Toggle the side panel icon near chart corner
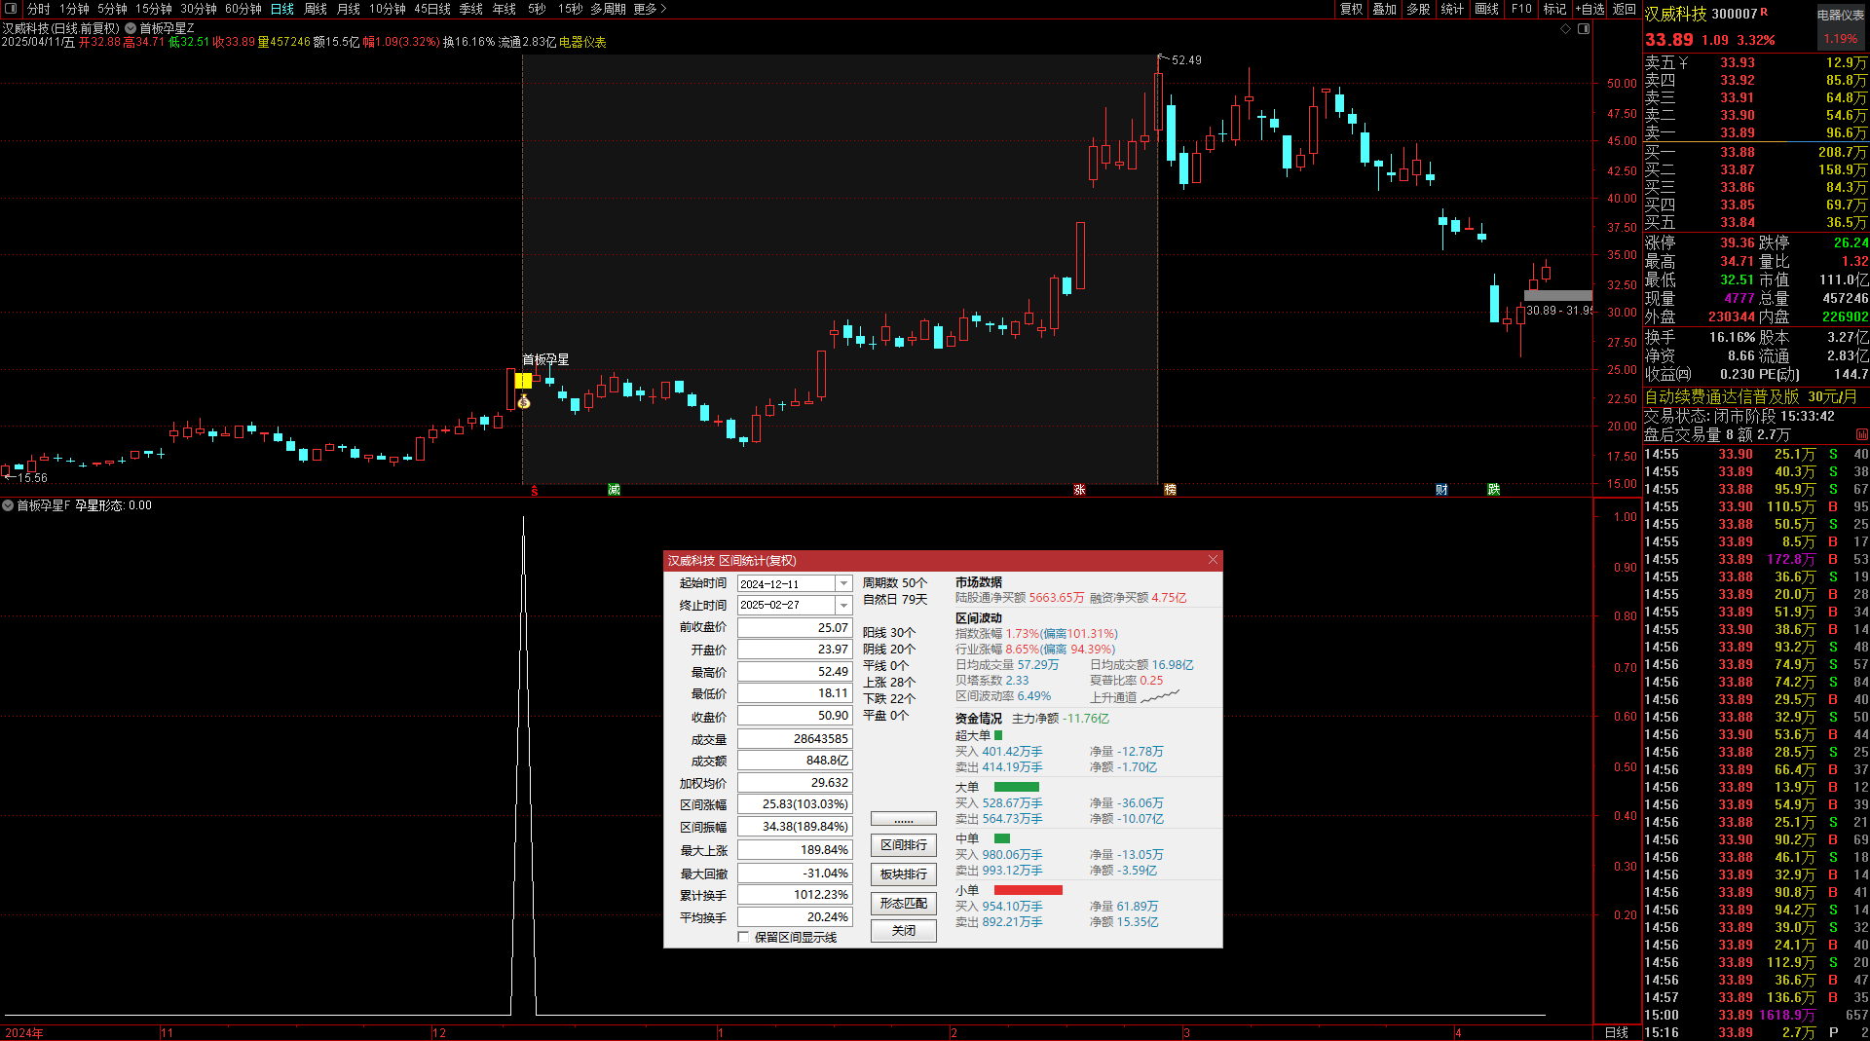The width and height of the screenshot is (1870, 1041). pos(1584,28)
